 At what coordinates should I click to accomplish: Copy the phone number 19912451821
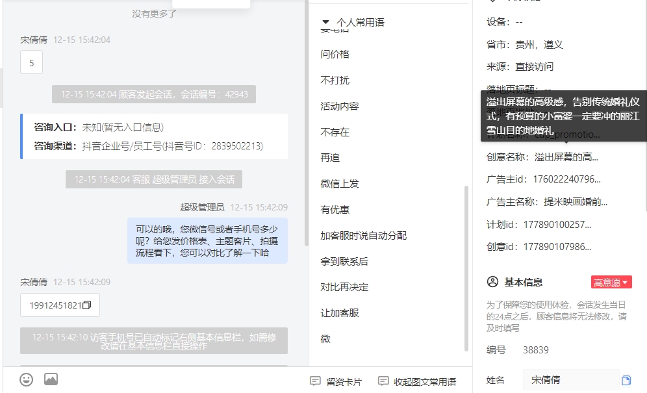[x=86, y=305]
